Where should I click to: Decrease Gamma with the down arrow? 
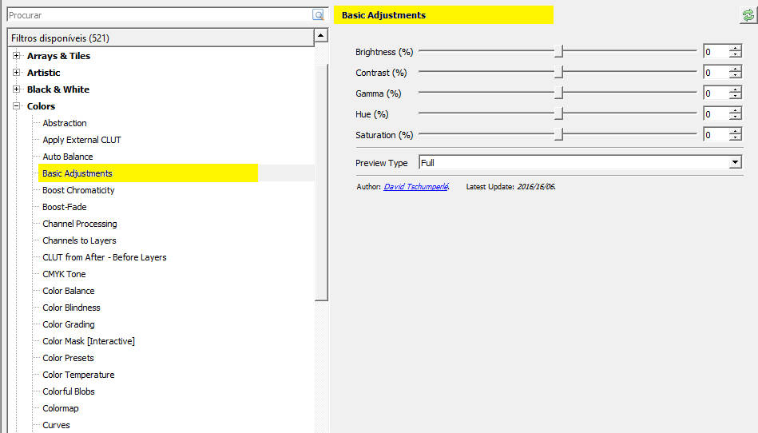(736, 96)
